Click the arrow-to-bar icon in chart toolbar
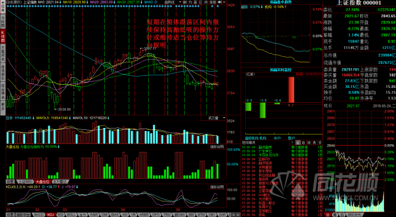The image size is (396, 217). click(220, 2)
